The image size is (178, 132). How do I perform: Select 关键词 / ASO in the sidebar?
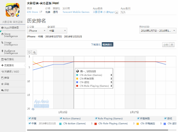tap(13, 72)
